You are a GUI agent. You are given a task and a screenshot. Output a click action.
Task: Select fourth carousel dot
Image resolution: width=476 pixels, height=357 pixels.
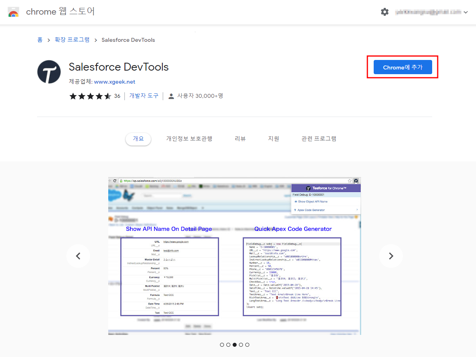(x=241, y=345)
